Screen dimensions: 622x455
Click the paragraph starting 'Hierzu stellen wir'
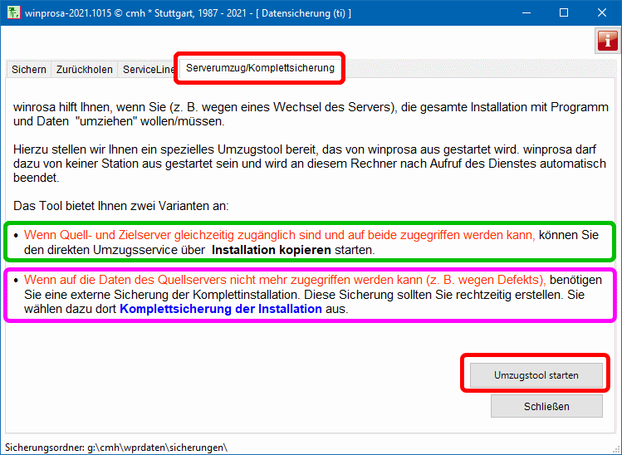click(x=303, y=158)
